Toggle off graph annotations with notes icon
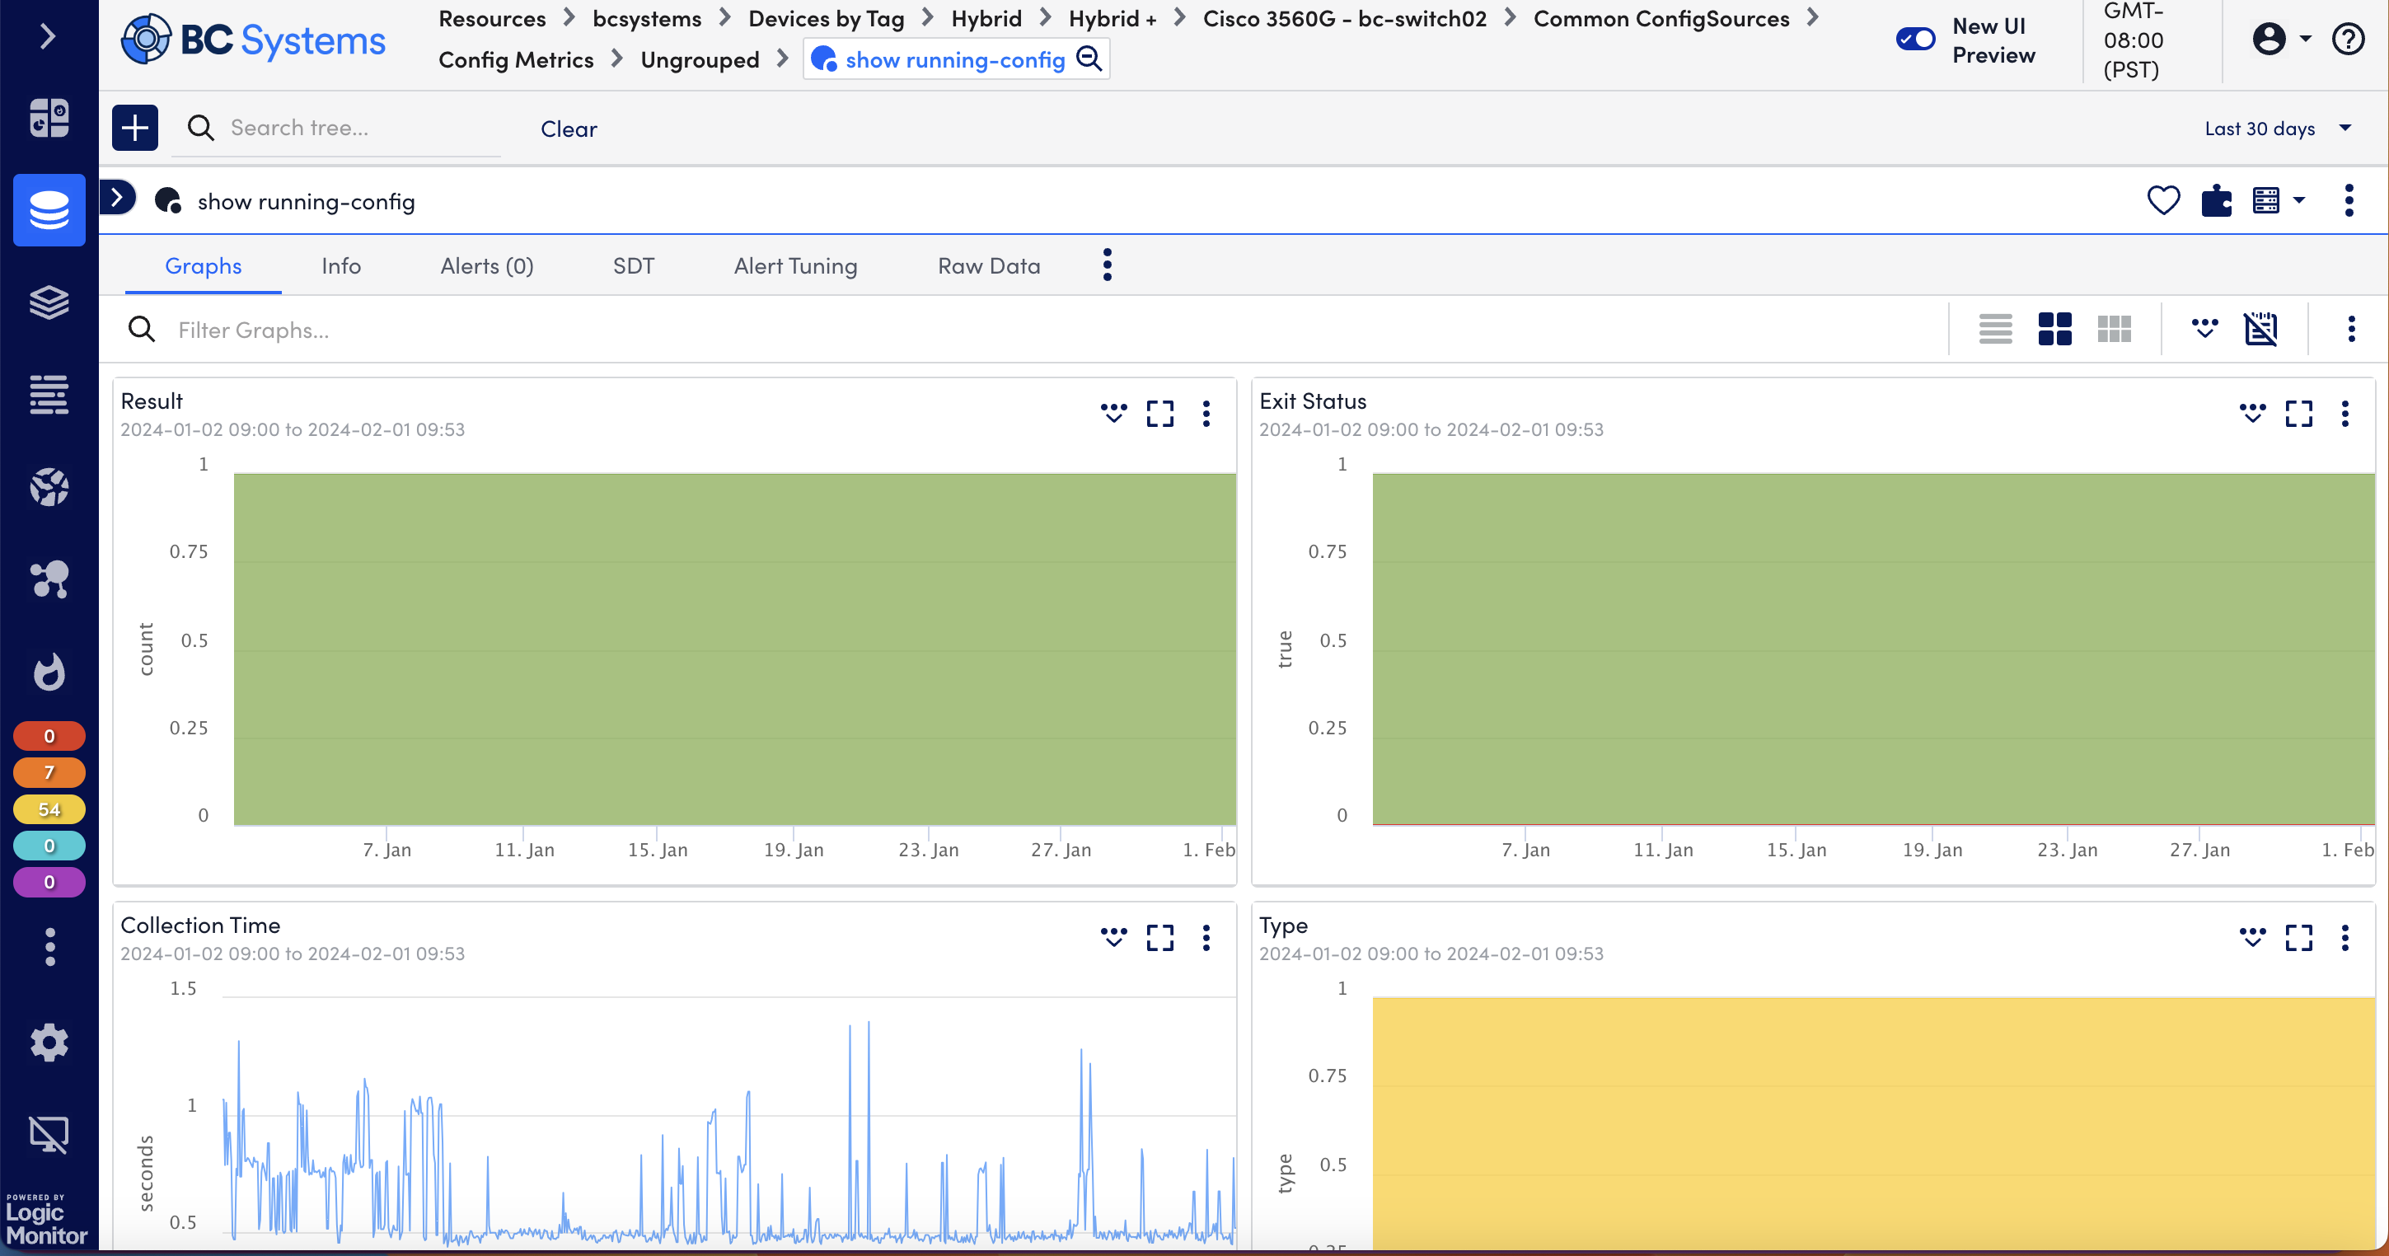2389x1256 pixels. pos(2261,328)
